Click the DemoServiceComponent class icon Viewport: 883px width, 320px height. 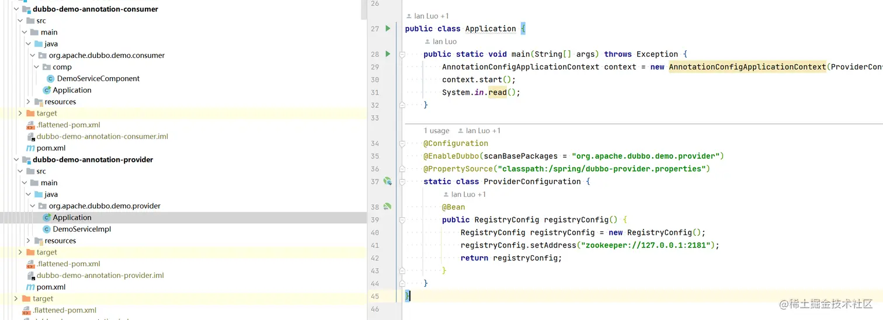tap(51, 78)
